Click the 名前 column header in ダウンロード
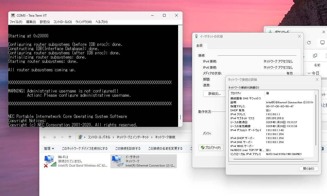The width and height of the screenshot is (327, 196). click(x=317, y=65)
